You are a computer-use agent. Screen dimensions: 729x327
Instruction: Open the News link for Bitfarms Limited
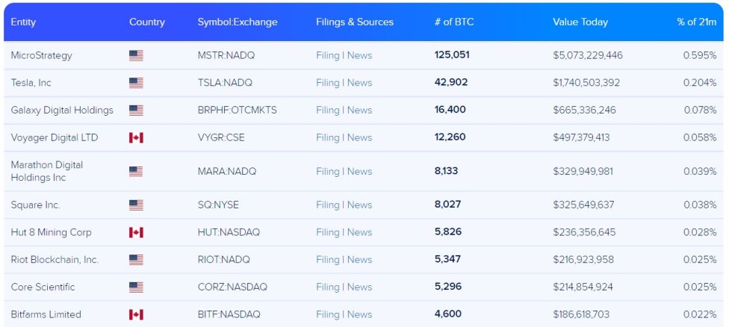[x=360, y=314]
